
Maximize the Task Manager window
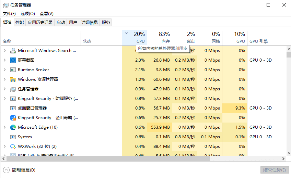click(x=268, y=5)
